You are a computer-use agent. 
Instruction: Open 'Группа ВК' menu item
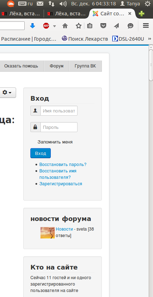tap(85, 66)
